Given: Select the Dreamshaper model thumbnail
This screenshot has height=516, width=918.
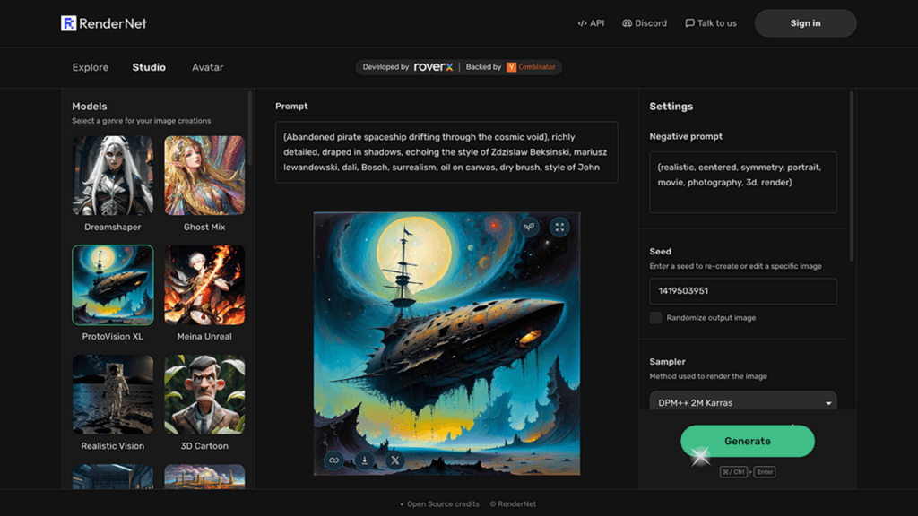Looking at the screenshot, I should click(x=113, y=176).
